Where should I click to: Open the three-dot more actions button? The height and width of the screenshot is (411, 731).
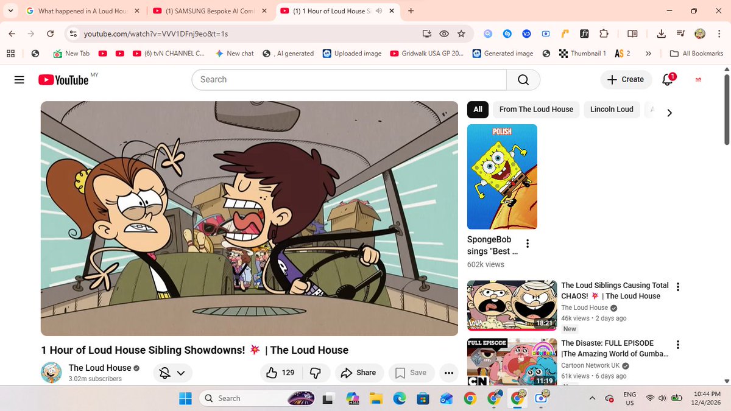point(449,373)
